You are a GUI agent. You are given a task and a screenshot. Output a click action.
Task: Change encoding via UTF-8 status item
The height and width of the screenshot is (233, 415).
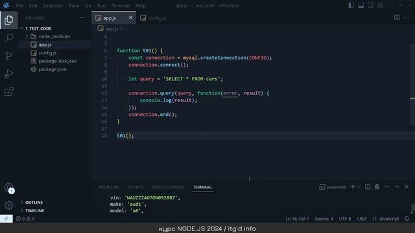pos(345,219)
